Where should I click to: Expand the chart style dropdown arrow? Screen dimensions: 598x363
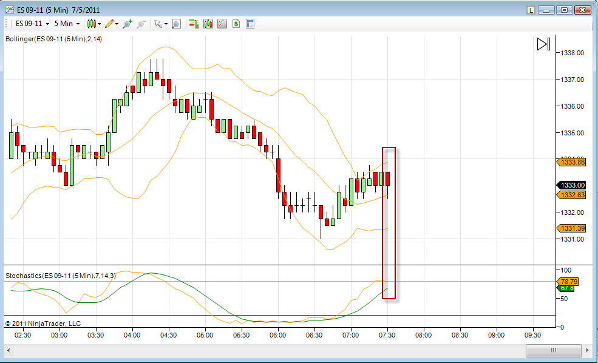(x=99, y=24)
